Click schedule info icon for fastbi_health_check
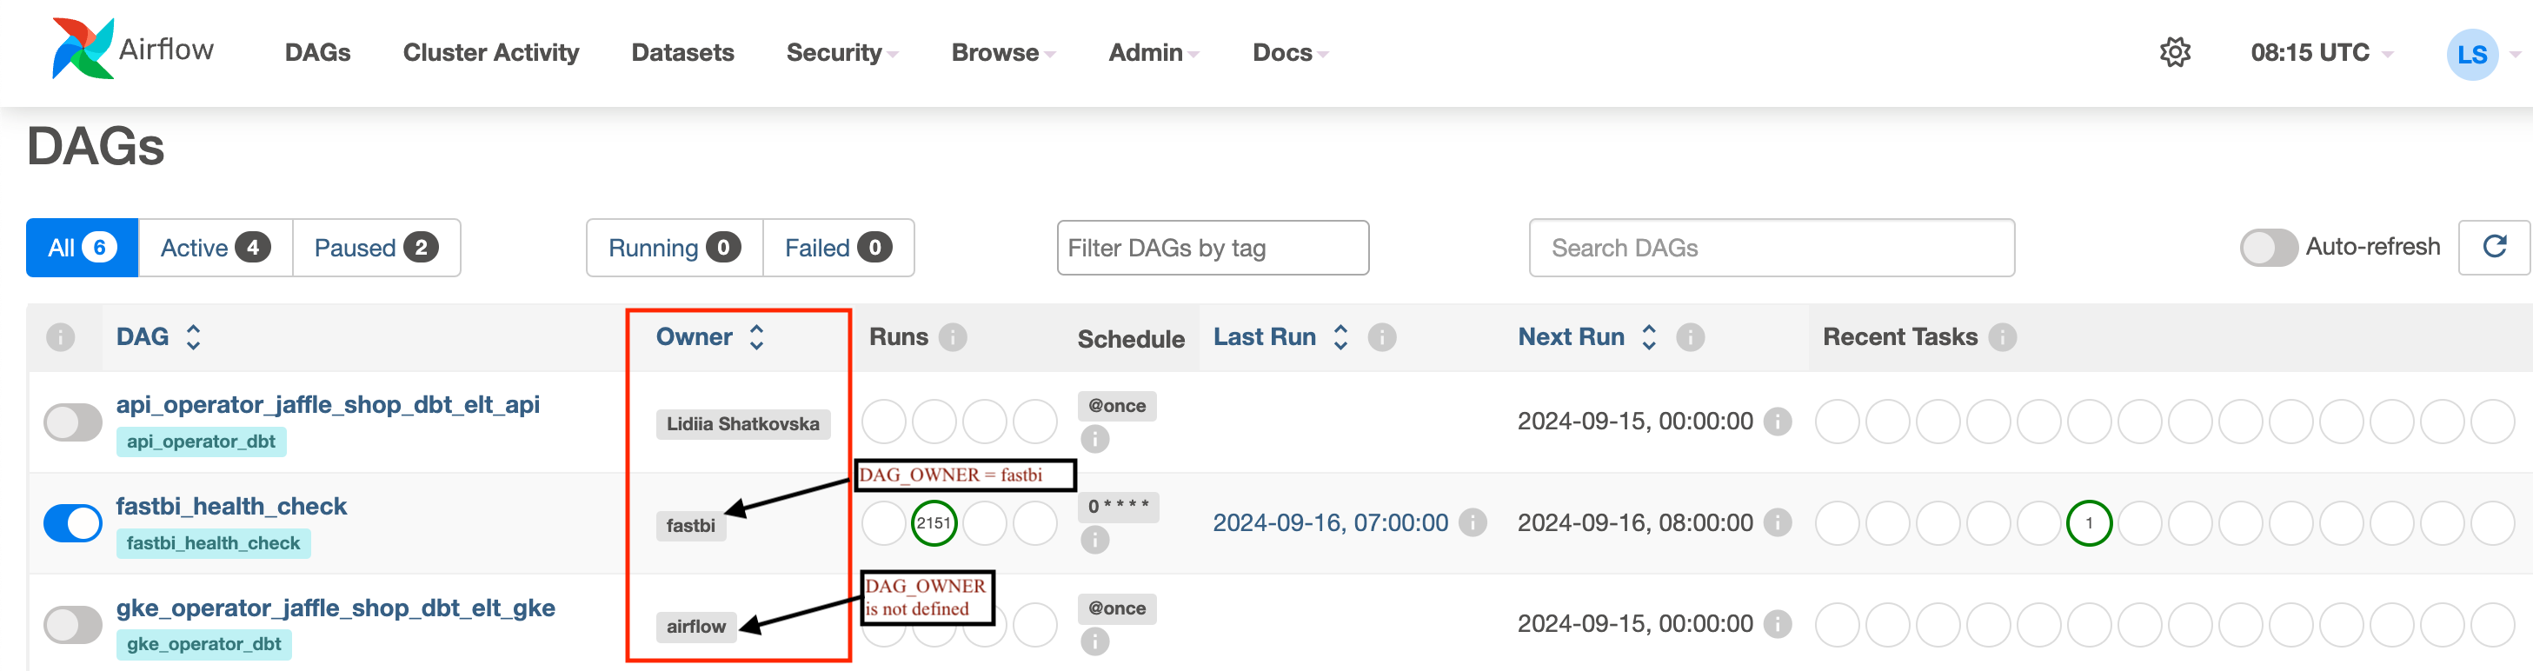This screenshot has width=2533, height=671. point(1094,540)
